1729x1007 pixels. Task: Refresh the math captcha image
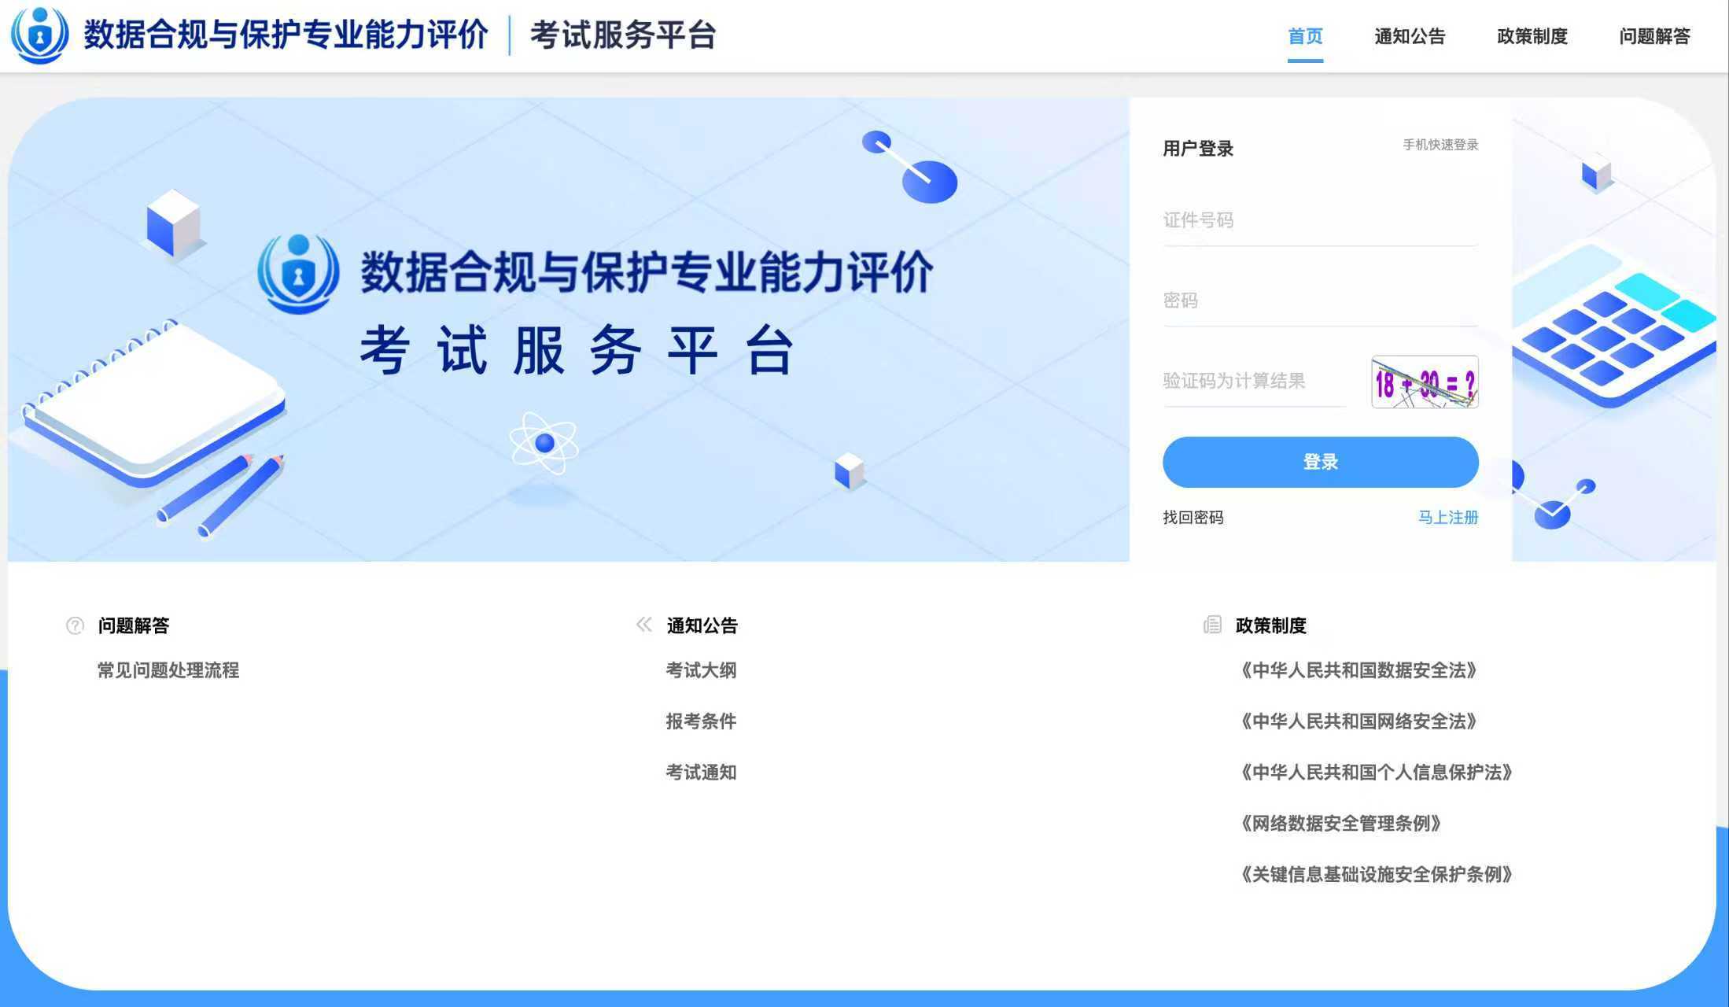1424,382
